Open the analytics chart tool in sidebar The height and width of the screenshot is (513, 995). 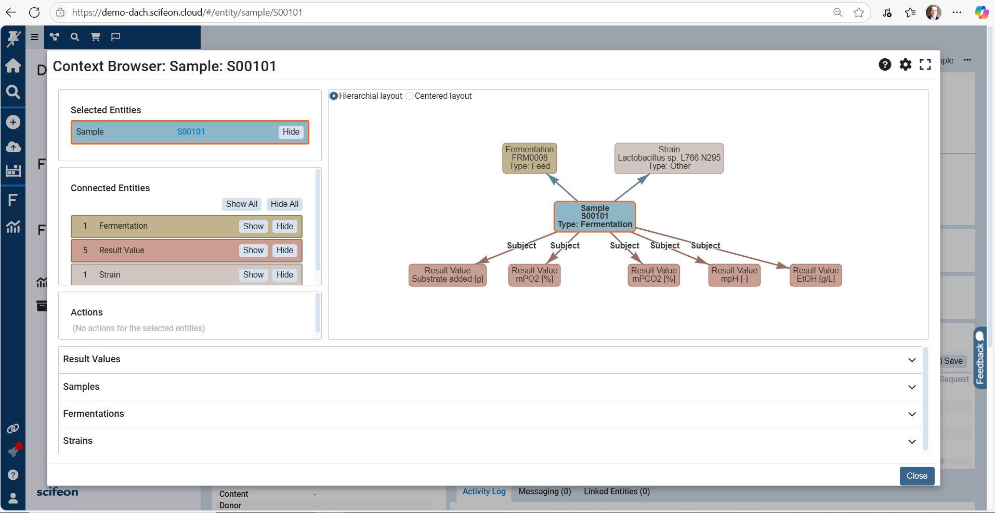(x=13, y=226)
